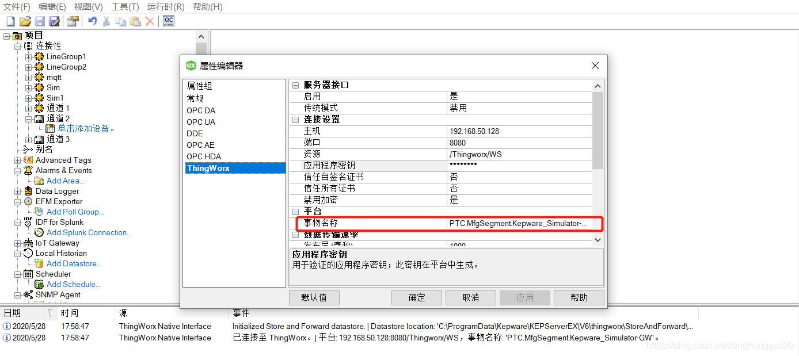
Task: Click the New project toolbar icon
Action: coord(10,21)
